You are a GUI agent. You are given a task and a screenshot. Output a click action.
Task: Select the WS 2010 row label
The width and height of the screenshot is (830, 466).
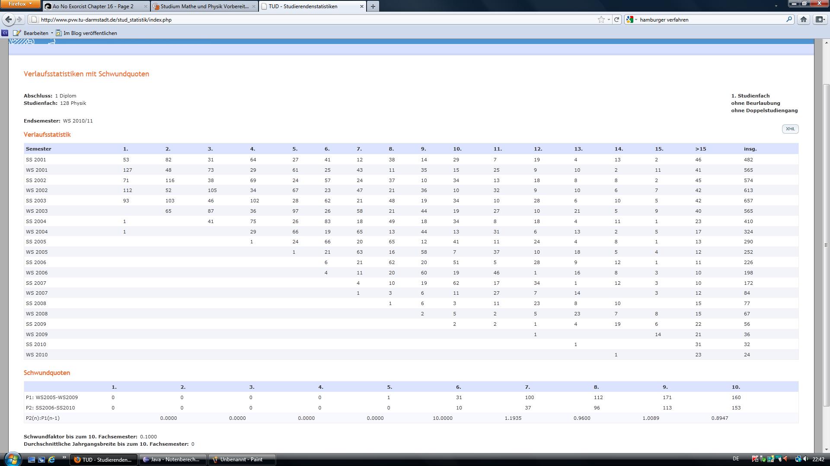[37, 355]
